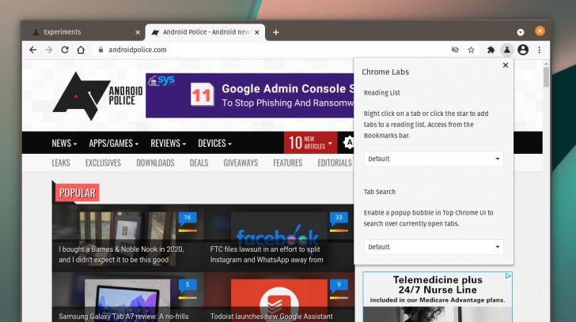The height and width of the screenshot is (322, 576).
Task: Reload the Android Police page
Action: click(x=65, y=50)
